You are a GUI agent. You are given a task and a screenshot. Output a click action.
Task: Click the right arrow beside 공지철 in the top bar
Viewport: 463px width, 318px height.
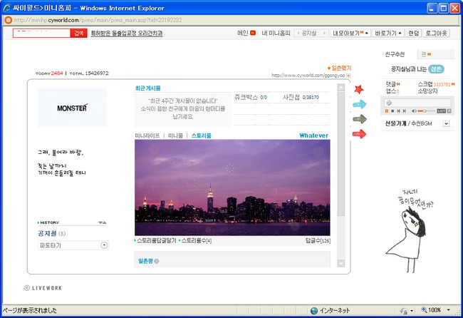[325, 33]
